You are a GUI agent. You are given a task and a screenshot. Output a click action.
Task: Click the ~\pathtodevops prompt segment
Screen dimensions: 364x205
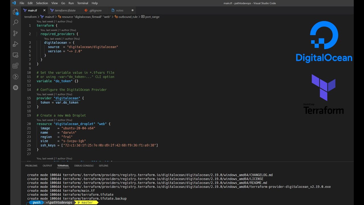click(x=59, y=203)
